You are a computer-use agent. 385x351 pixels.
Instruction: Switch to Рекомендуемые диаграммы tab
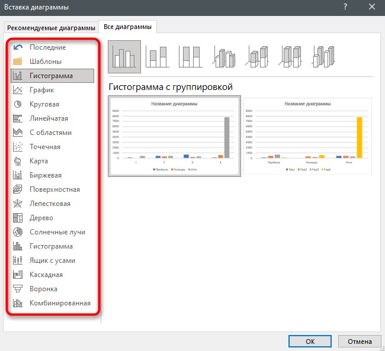tap(51, 28)
